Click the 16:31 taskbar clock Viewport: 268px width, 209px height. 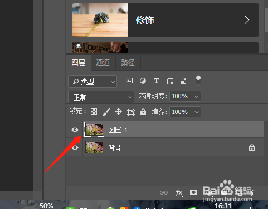click(223, 206)
